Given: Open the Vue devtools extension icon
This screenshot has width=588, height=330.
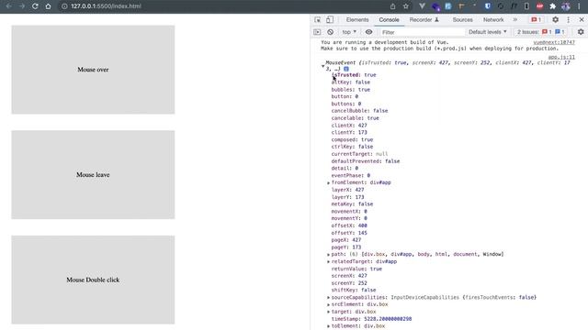Looking at the screenshot, I should (422, 6).
